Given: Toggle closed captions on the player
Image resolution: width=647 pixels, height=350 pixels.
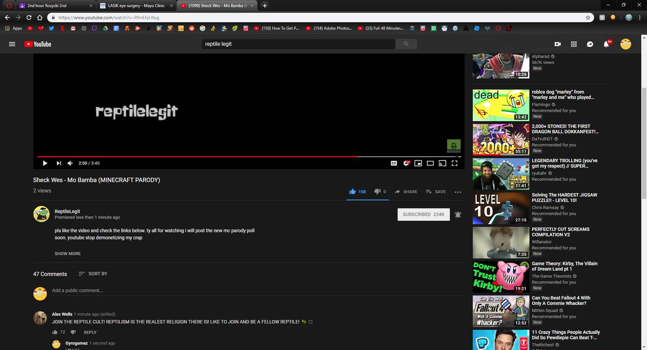Looking at the screenshot, I should (x=394, y=163).
